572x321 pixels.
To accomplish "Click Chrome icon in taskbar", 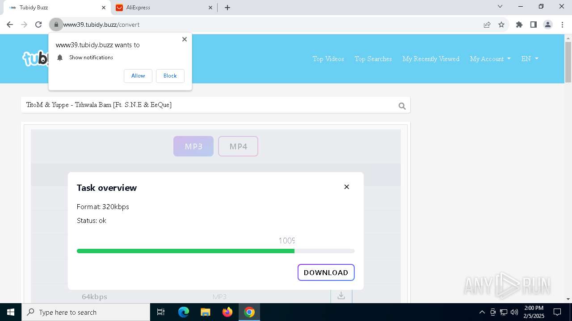I will pos(249,312).
